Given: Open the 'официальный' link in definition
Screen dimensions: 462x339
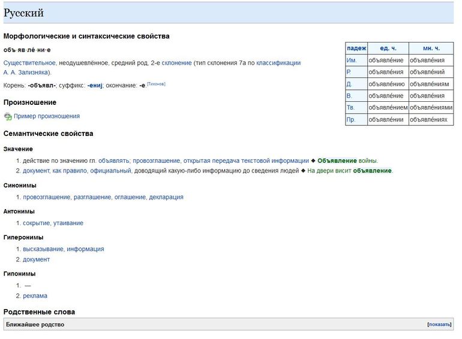Looking at the screenshot, I should (110, 171).
